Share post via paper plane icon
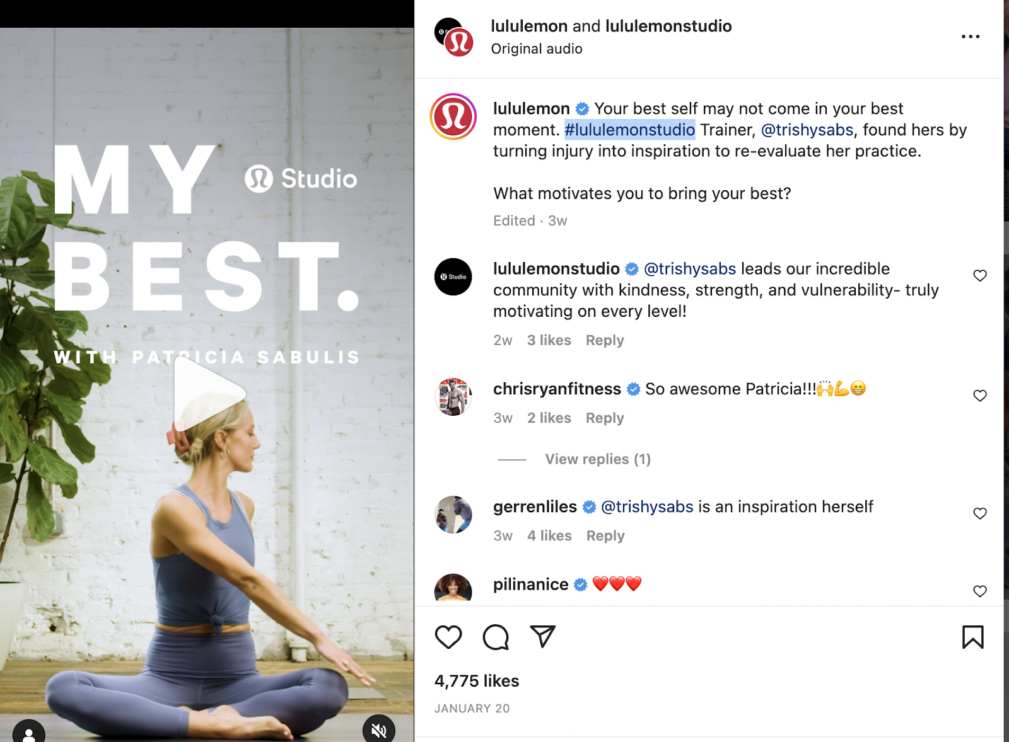The image size is (1009, 742). [542, 636]
